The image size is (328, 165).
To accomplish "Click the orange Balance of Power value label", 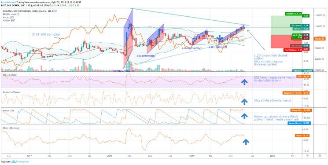I will (296, 93).
